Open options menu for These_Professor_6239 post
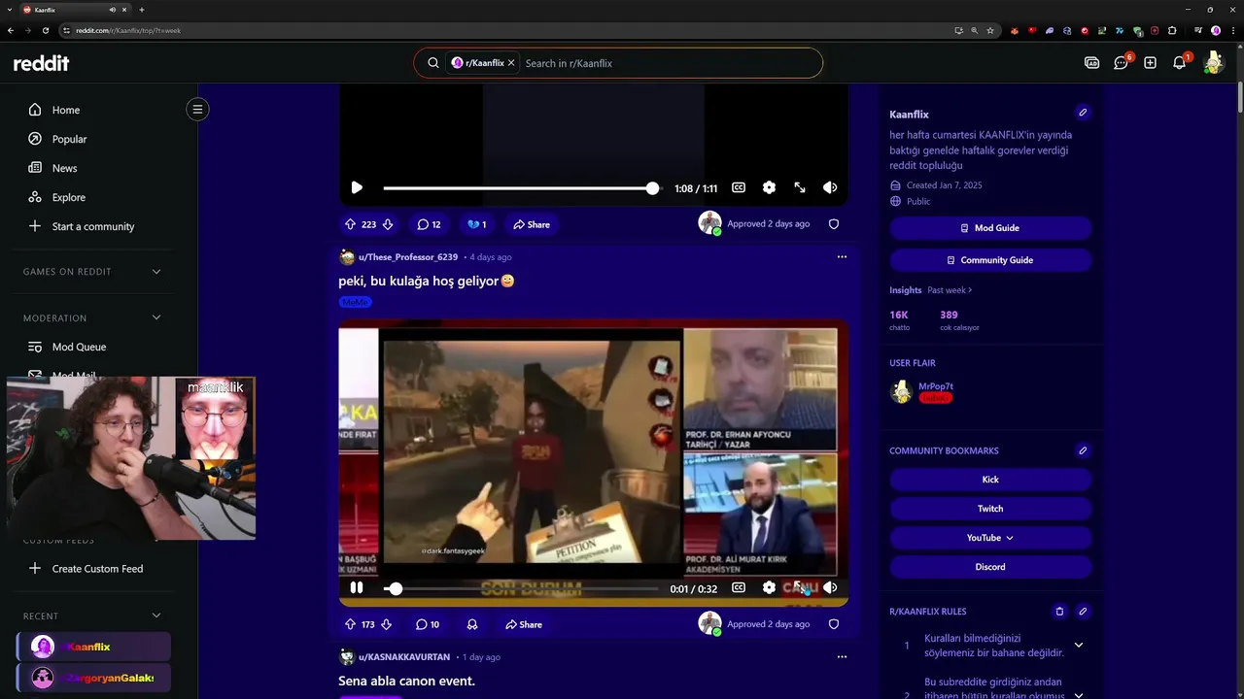Viewport: 1244px width, 699px height. [842, 257]
